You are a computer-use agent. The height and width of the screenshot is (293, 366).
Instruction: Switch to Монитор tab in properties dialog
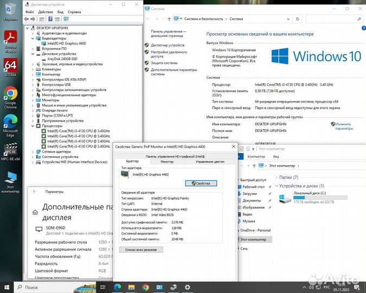pos(167,162)
